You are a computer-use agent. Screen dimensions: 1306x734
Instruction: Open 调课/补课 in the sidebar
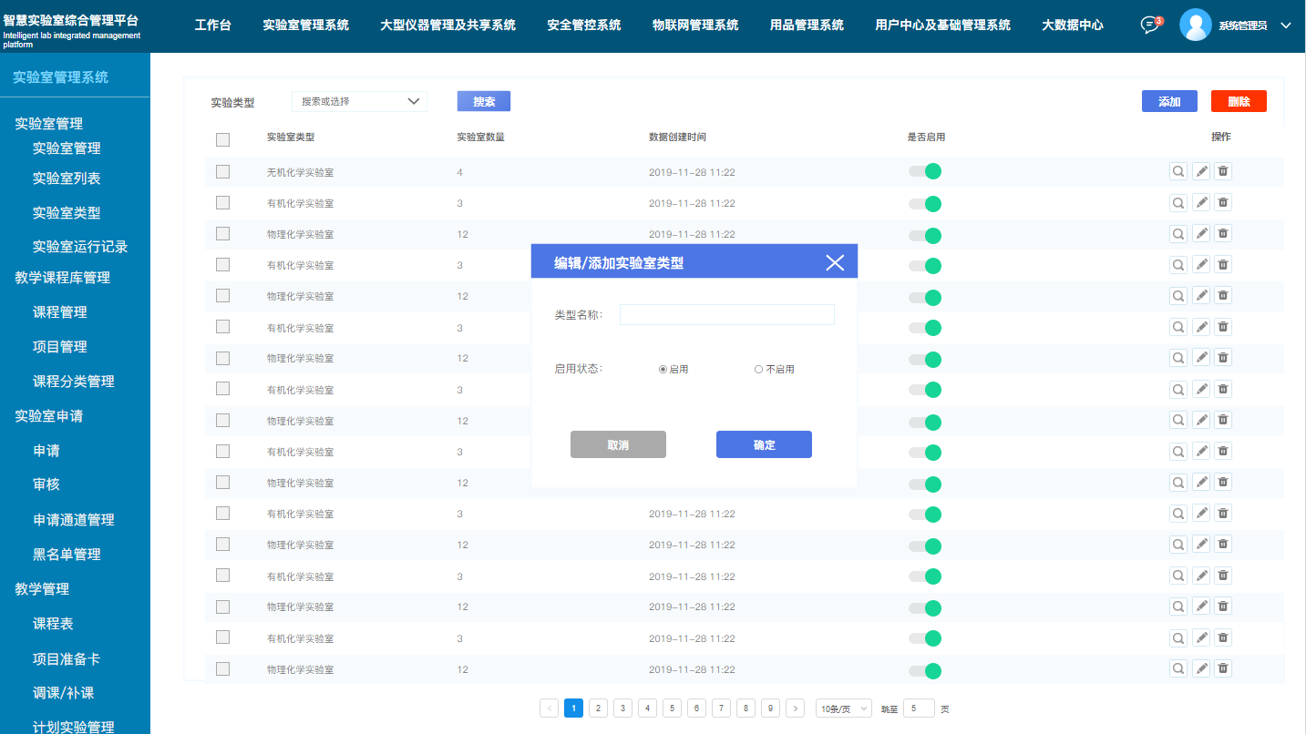pyautogui.click(x=64, y=693)
